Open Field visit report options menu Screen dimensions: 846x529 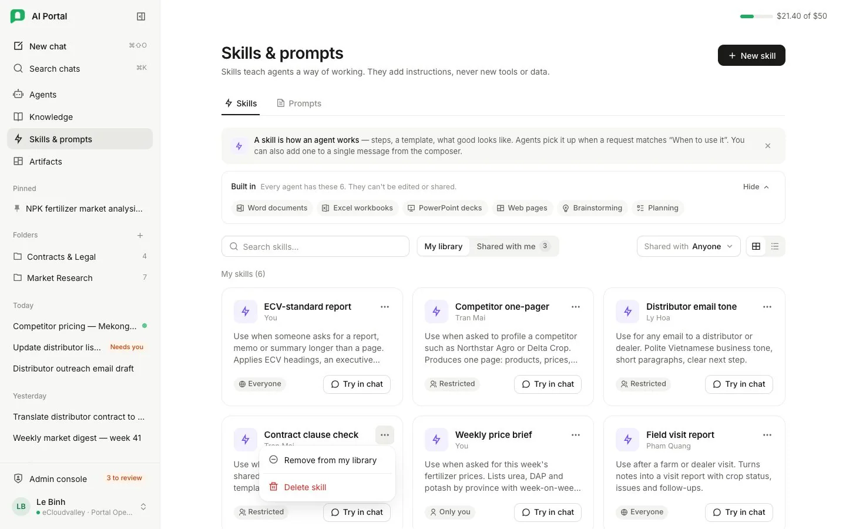(767, 435)
